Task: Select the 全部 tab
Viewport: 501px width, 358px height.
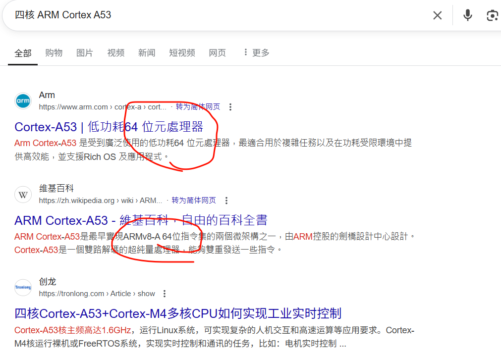Action: pos(23,53)
